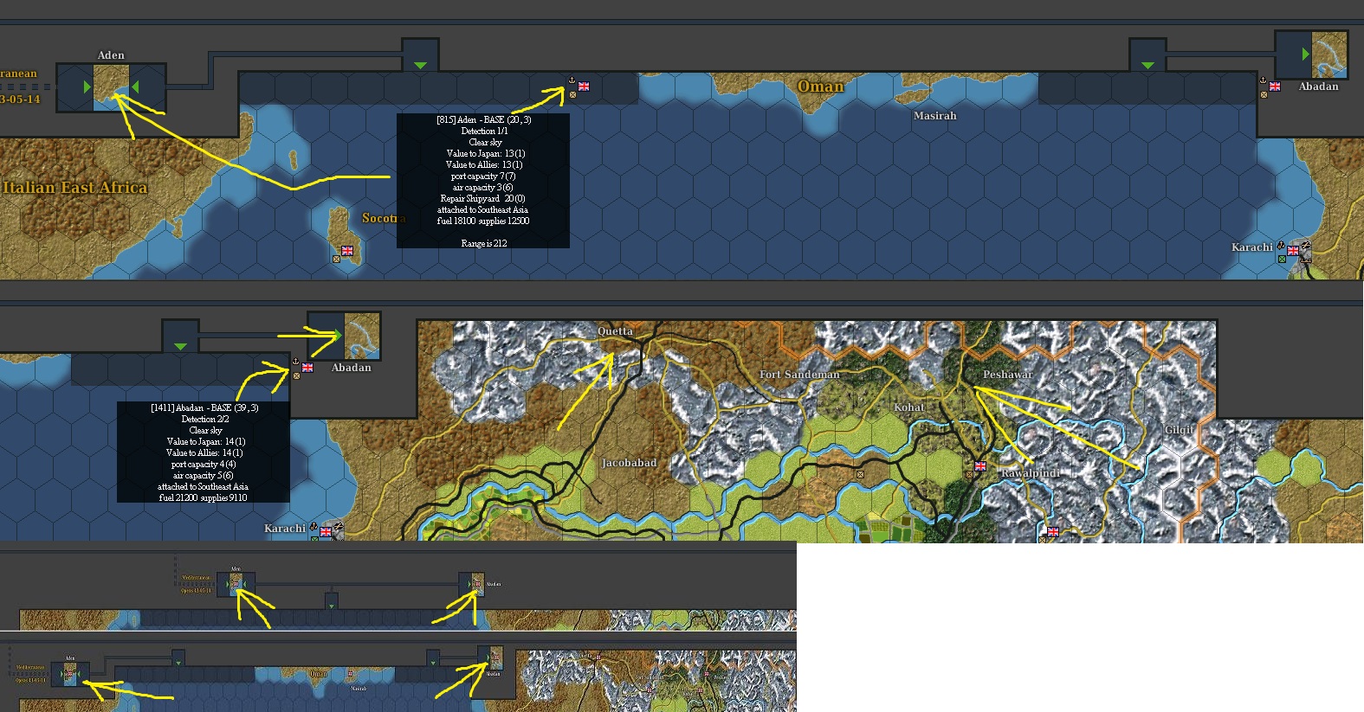Click green arrow in Abadan box, Oman view

point(1306,54)
